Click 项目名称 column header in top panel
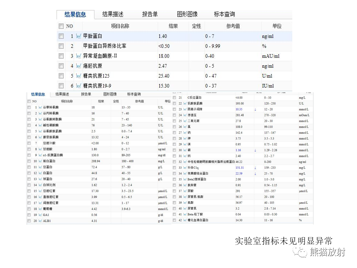The image size is (357, 268). pyautogui.click(x=120, y=26)
